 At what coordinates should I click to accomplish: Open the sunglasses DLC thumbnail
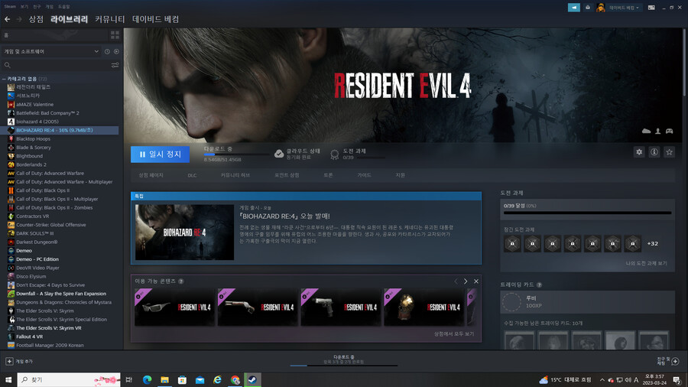tap(174, 307)
